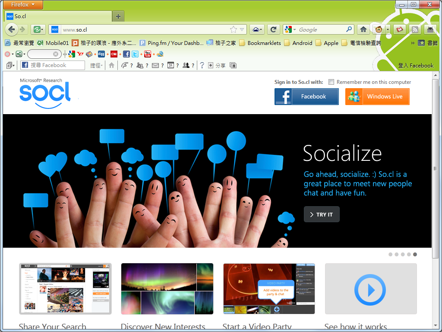This screenshot has height=332, width=442.
Task: Click the forward navigation arrow
Action: click(23, 29)
